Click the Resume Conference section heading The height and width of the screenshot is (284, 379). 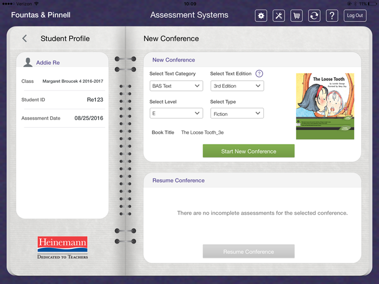pyautogui.click(x=178, y=180)
